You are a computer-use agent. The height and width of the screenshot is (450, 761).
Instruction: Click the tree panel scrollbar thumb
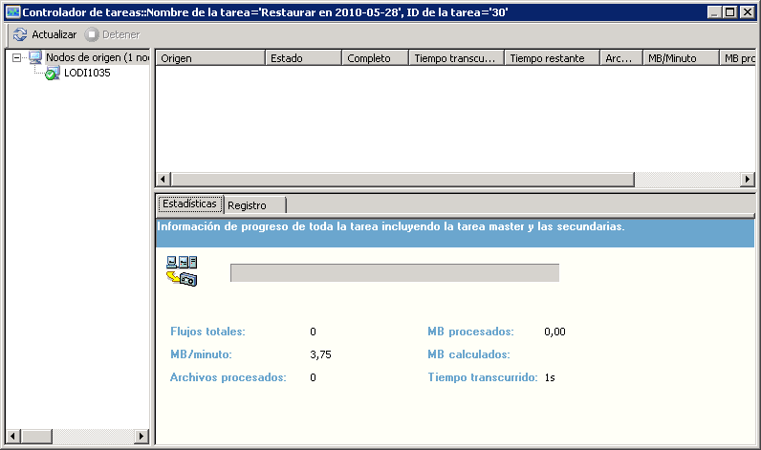point(36,436)
